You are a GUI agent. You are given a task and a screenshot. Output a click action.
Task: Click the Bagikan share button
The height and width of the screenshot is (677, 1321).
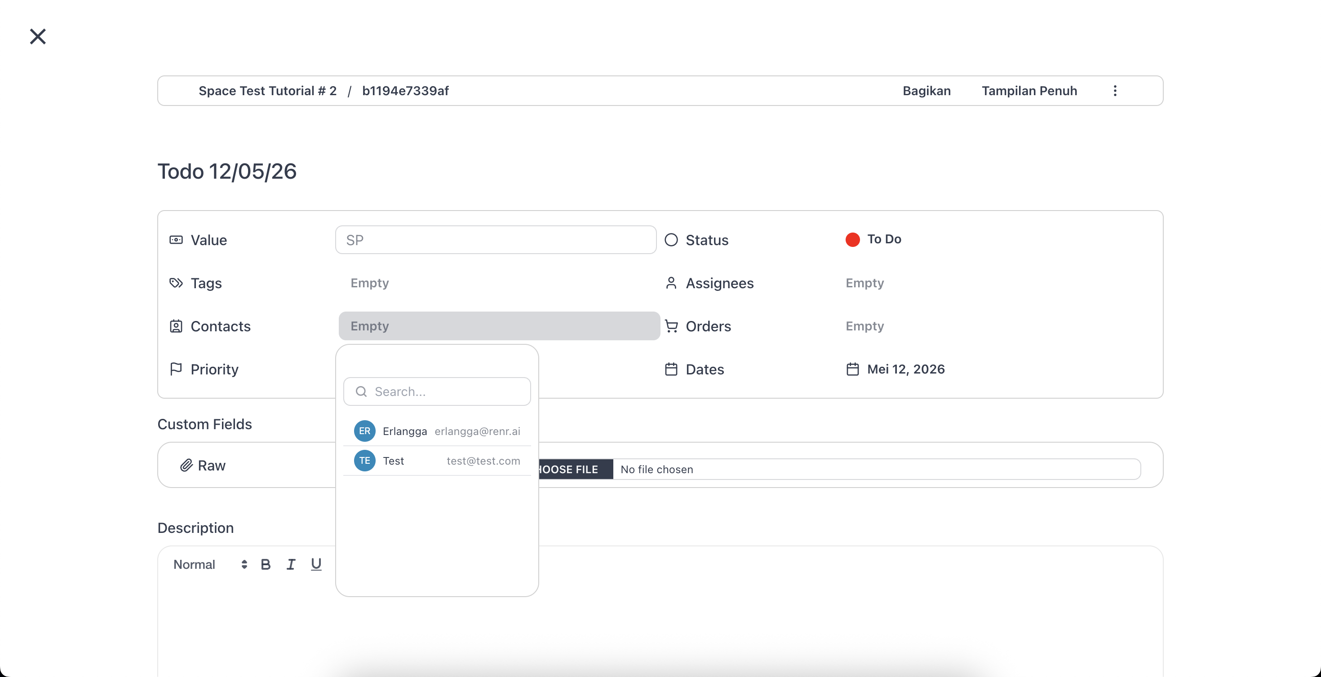point(926,91)
